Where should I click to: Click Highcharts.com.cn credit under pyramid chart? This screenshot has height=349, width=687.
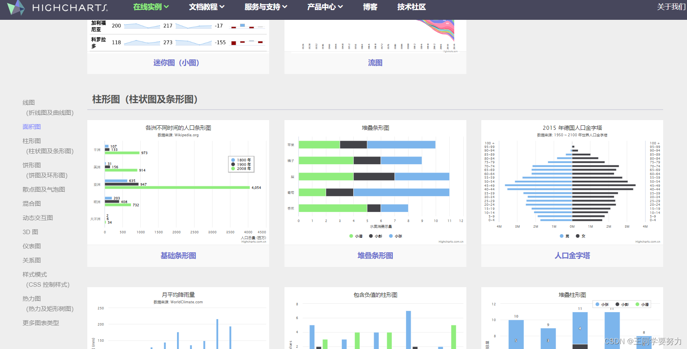tap(648, 242)
